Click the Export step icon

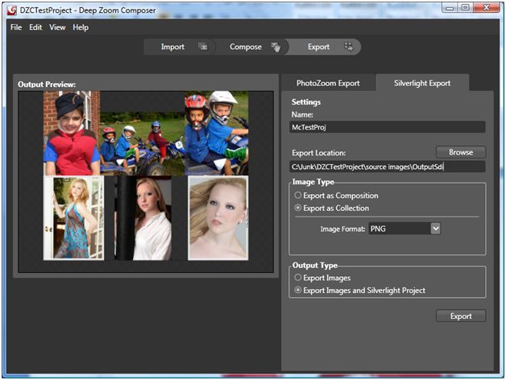click(x=348, y=47)
